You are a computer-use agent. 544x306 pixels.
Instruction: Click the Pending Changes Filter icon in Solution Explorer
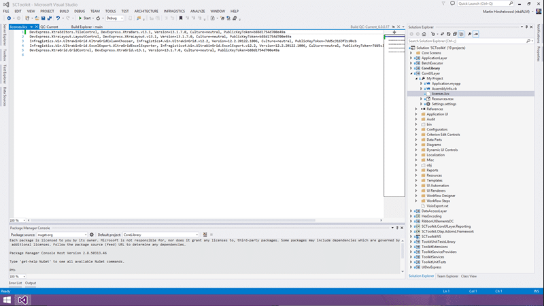[433, 34]
